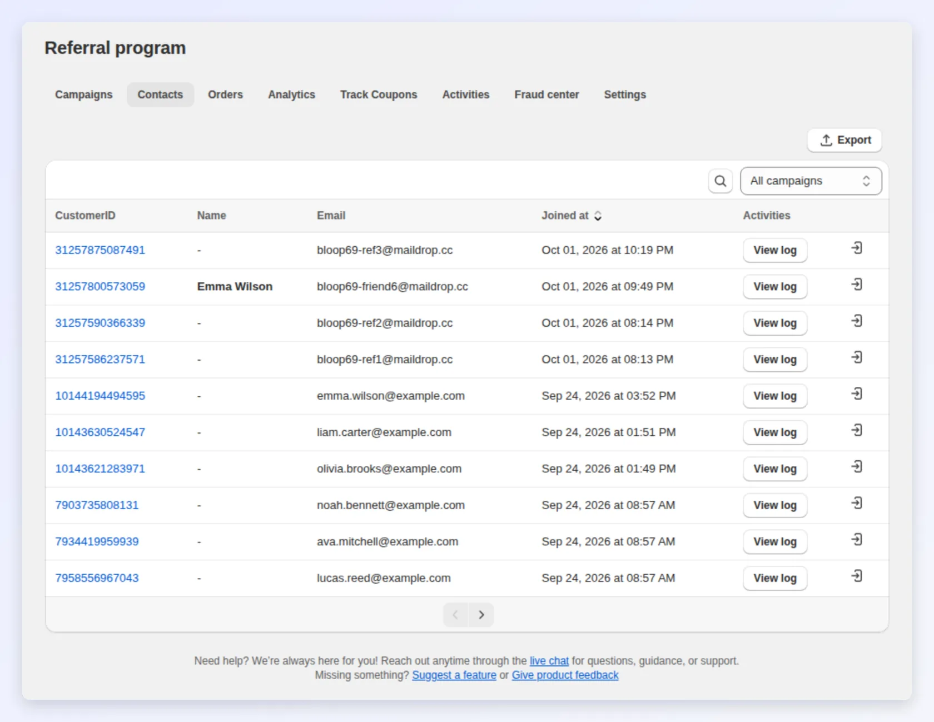
Task: View log for noah.bennett@example.com
Action: pyautogui.click(x=775, y=505)
